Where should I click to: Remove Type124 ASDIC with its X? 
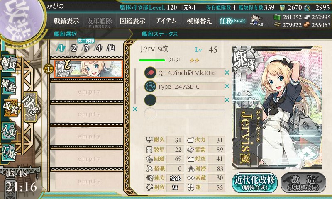click(x=227, y=86)
